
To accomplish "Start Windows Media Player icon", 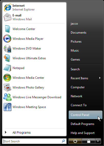I will point(7,39).
